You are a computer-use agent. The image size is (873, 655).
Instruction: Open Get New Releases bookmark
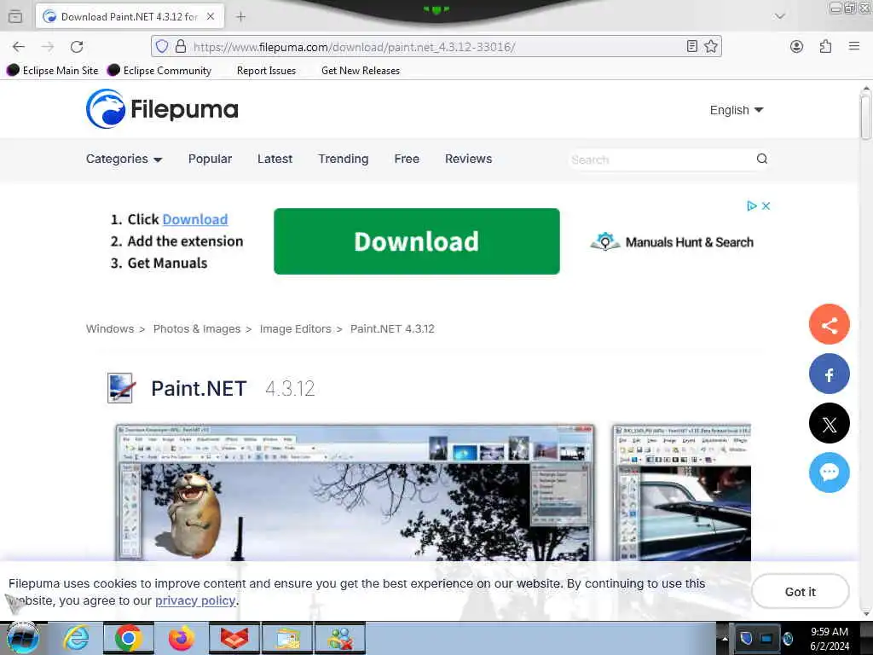pos(361,71)
